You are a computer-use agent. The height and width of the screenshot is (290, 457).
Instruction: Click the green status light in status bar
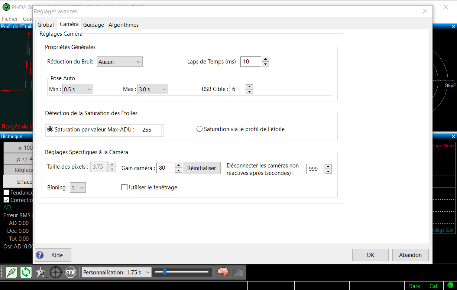pyautogui.click(x=450, y=286)
